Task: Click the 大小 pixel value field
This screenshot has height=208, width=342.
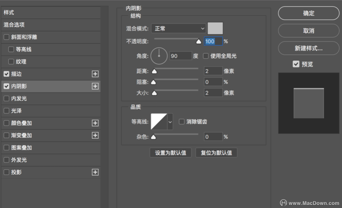Action: pyautogui.click(x=213, y=93)
